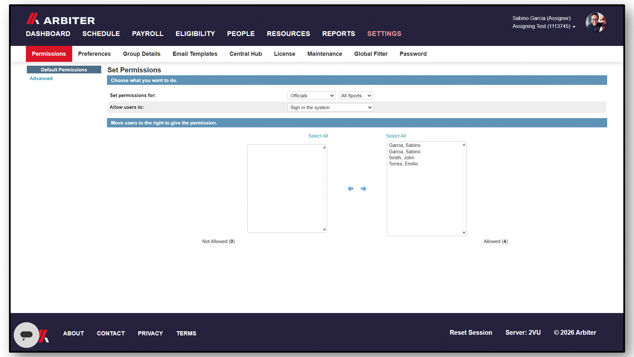The height and width of the screenshot is (357, 634).
Task: Select second Garcia, Sabino in Allowed list
Action: [x=405, y=151]
